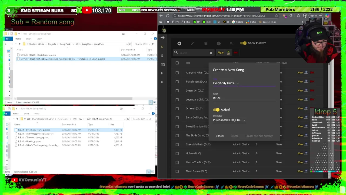Click the Artist field containing R.E.M.
346x195 pixels.
point(244,98)
